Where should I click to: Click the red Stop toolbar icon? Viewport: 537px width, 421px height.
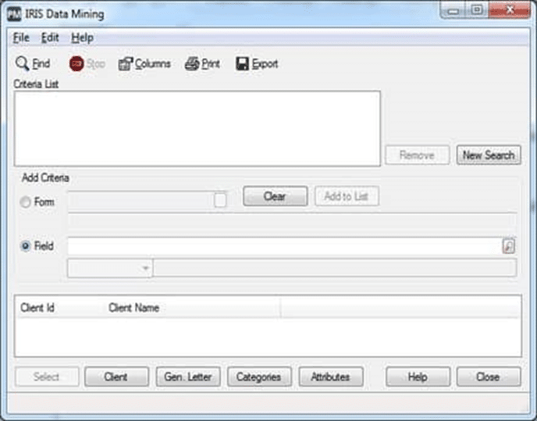pos(76,64)
